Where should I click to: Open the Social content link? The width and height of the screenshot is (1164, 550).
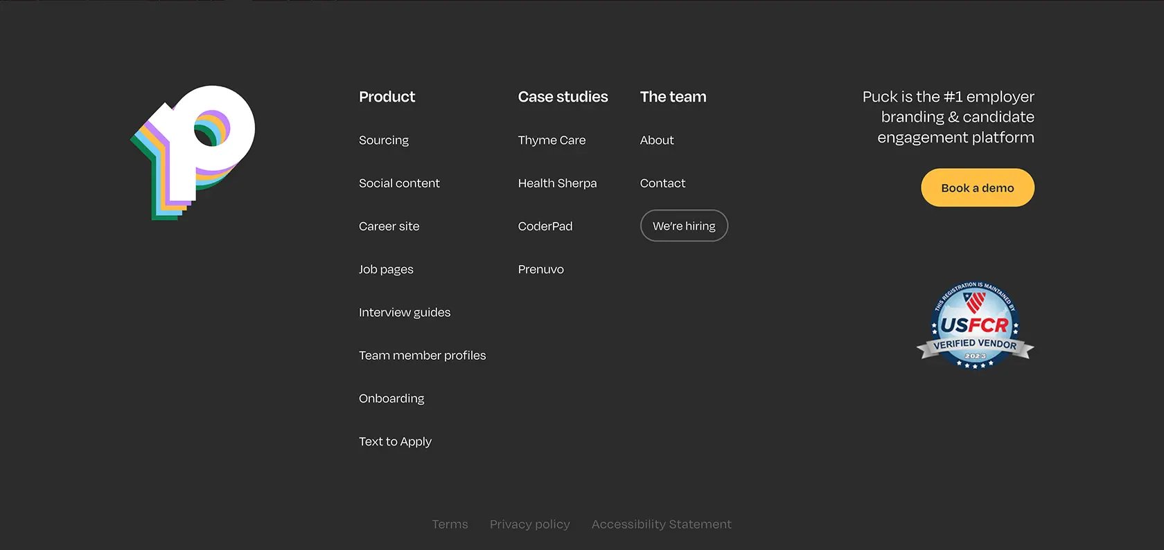(399, 183)
